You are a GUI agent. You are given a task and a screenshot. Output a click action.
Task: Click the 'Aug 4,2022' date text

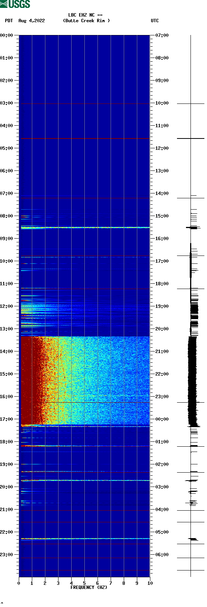31,21
